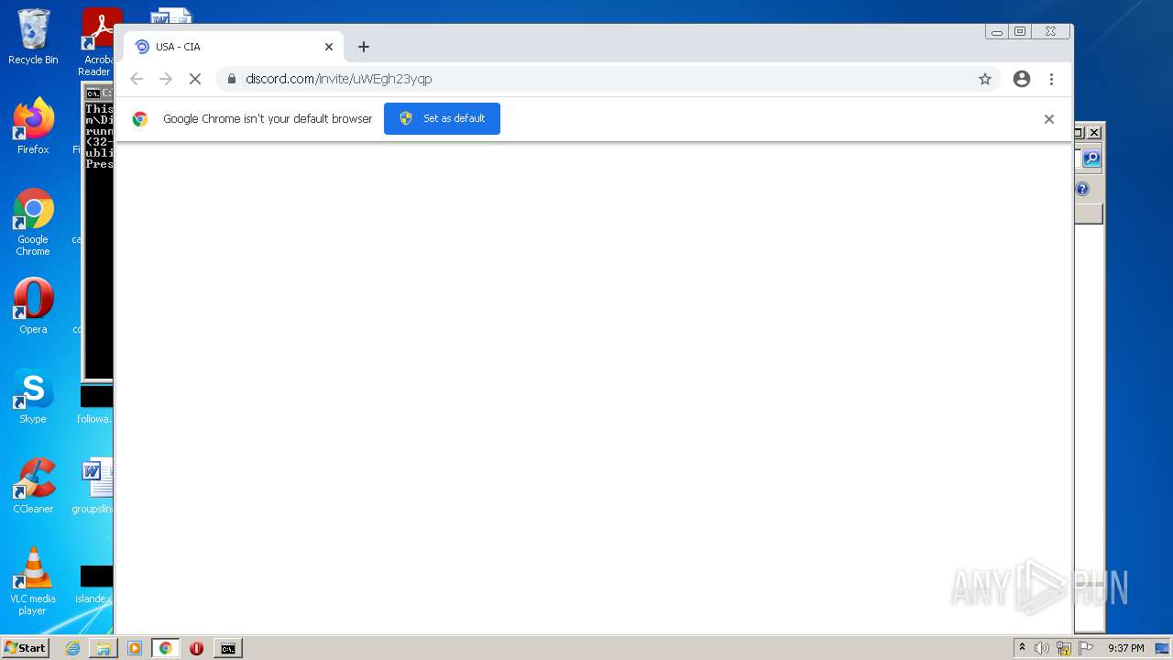Open Windows Media Player taskbar icon
This screenshot has height=660, width=1173.
coord(134,648)
